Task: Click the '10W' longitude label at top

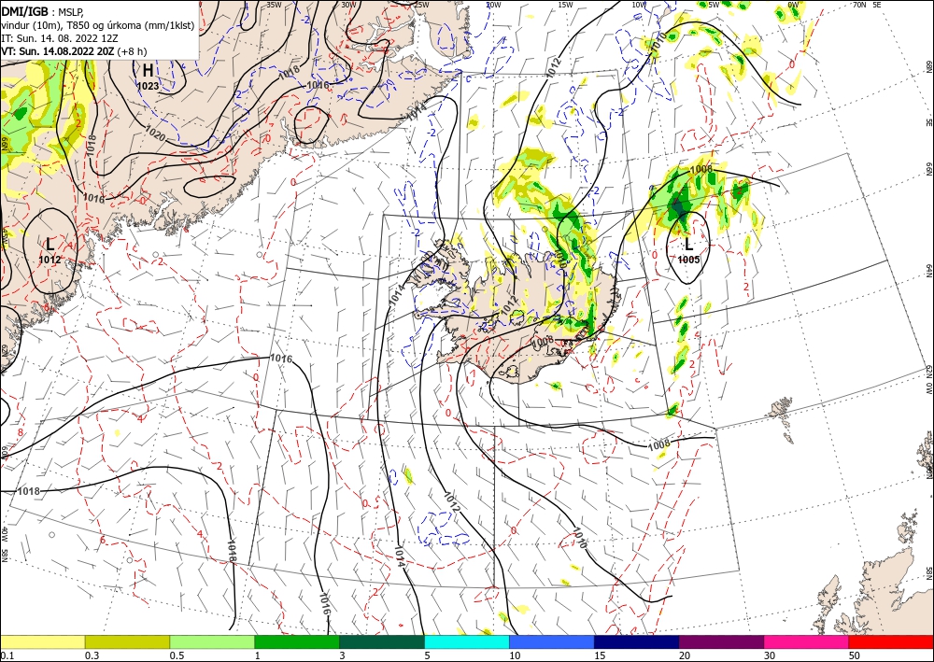Action: (639, 4)
